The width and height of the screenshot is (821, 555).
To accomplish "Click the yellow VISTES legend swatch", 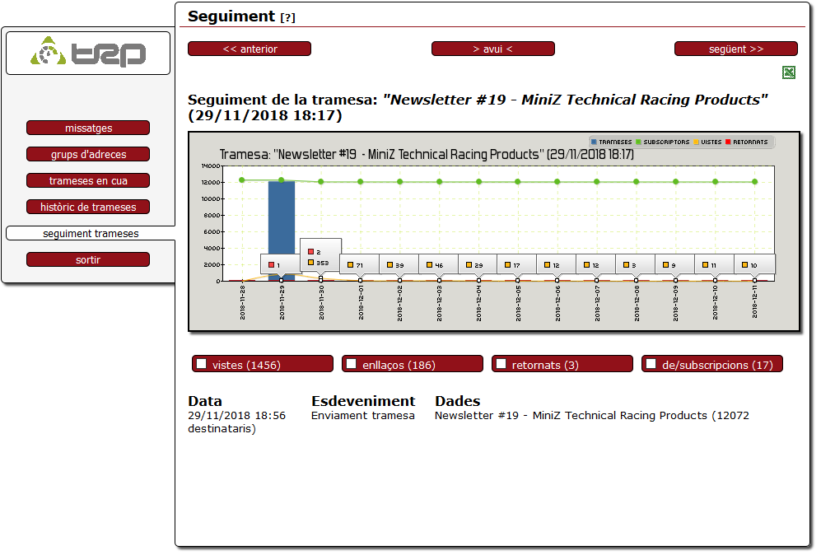I will tap(696, 142).
